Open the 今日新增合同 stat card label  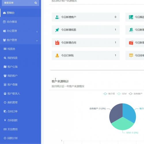69,43
